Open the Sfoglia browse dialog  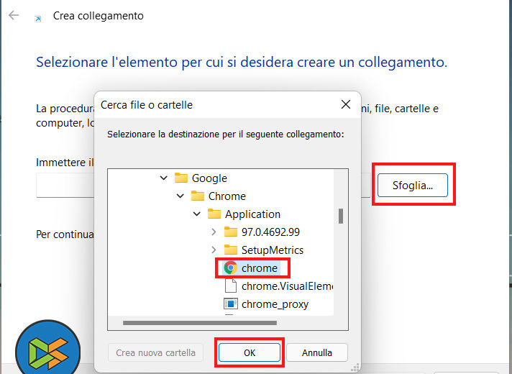tap(413, 186)
